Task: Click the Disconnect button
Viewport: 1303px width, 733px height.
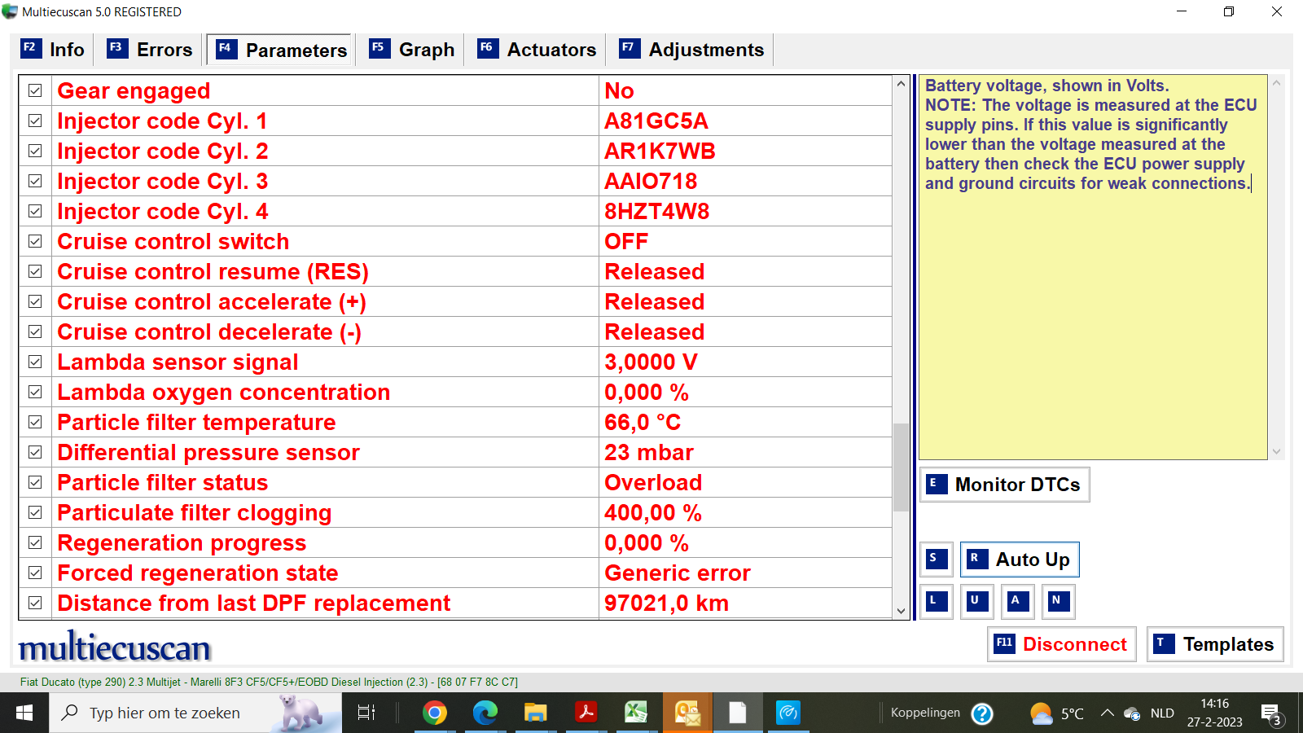Action: [x=1061, y=644]
